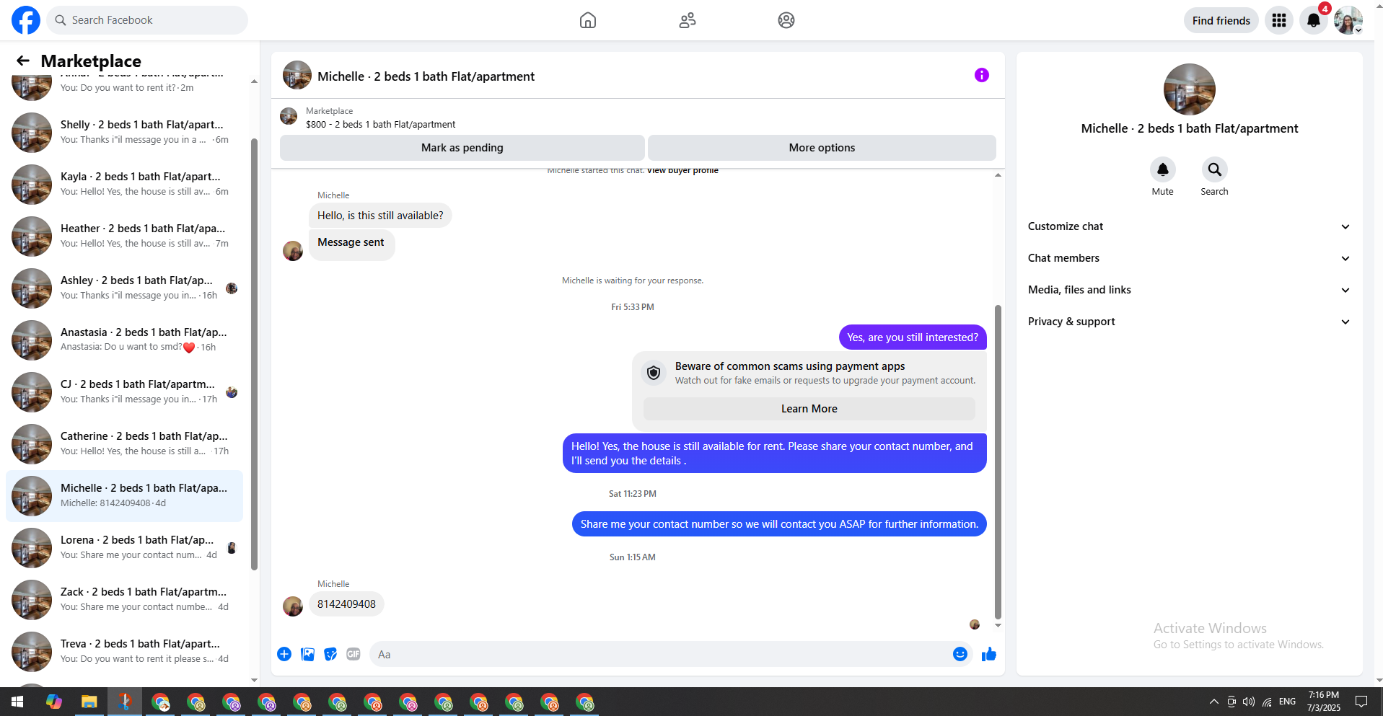The width and height of the screenshot is (1383, 716).
Task: Open the notifications bell
Action: [x=1314, y=20]
